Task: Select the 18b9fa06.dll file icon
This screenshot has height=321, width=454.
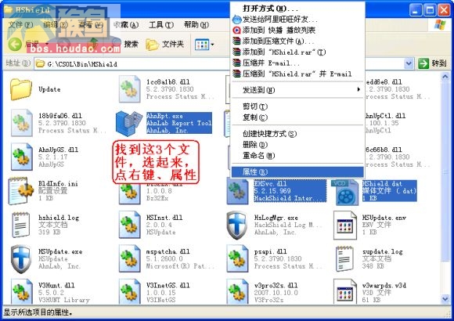Action: coord(21,123)
